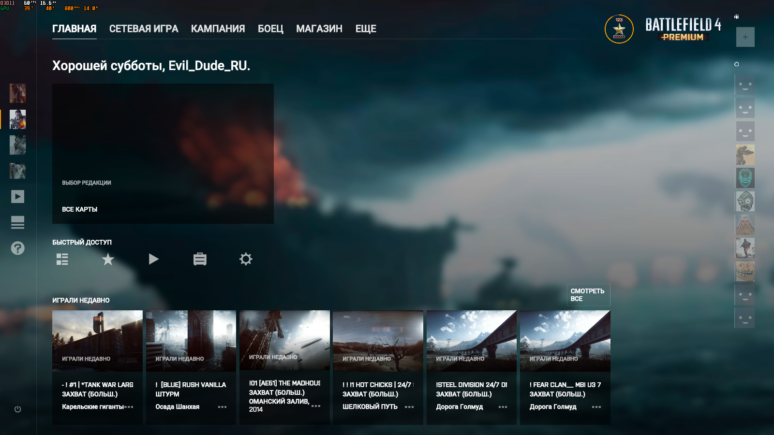This screenshot has height=435, width=774.
Task: Open the clipboard icon in quick access
Action: pos(200,260)
